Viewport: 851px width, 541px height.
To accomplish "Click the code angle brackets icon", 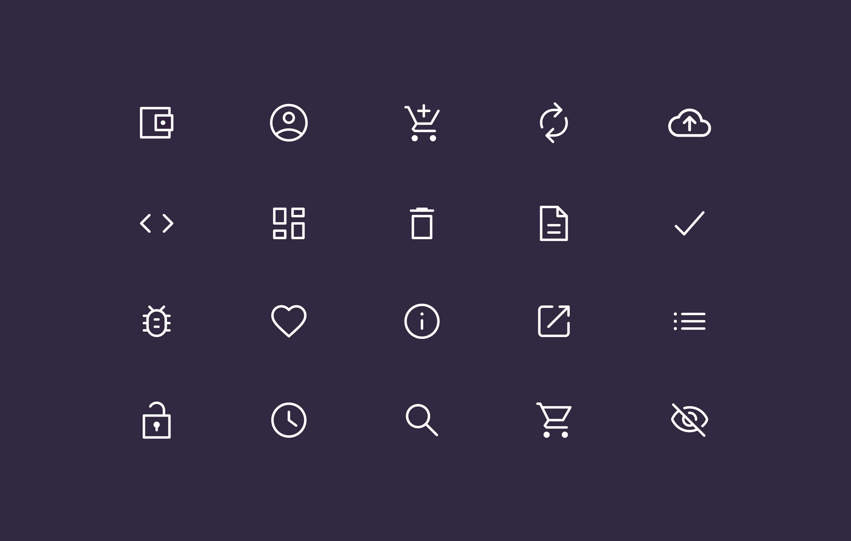I will pyautogui.click(x=157, y=223).
